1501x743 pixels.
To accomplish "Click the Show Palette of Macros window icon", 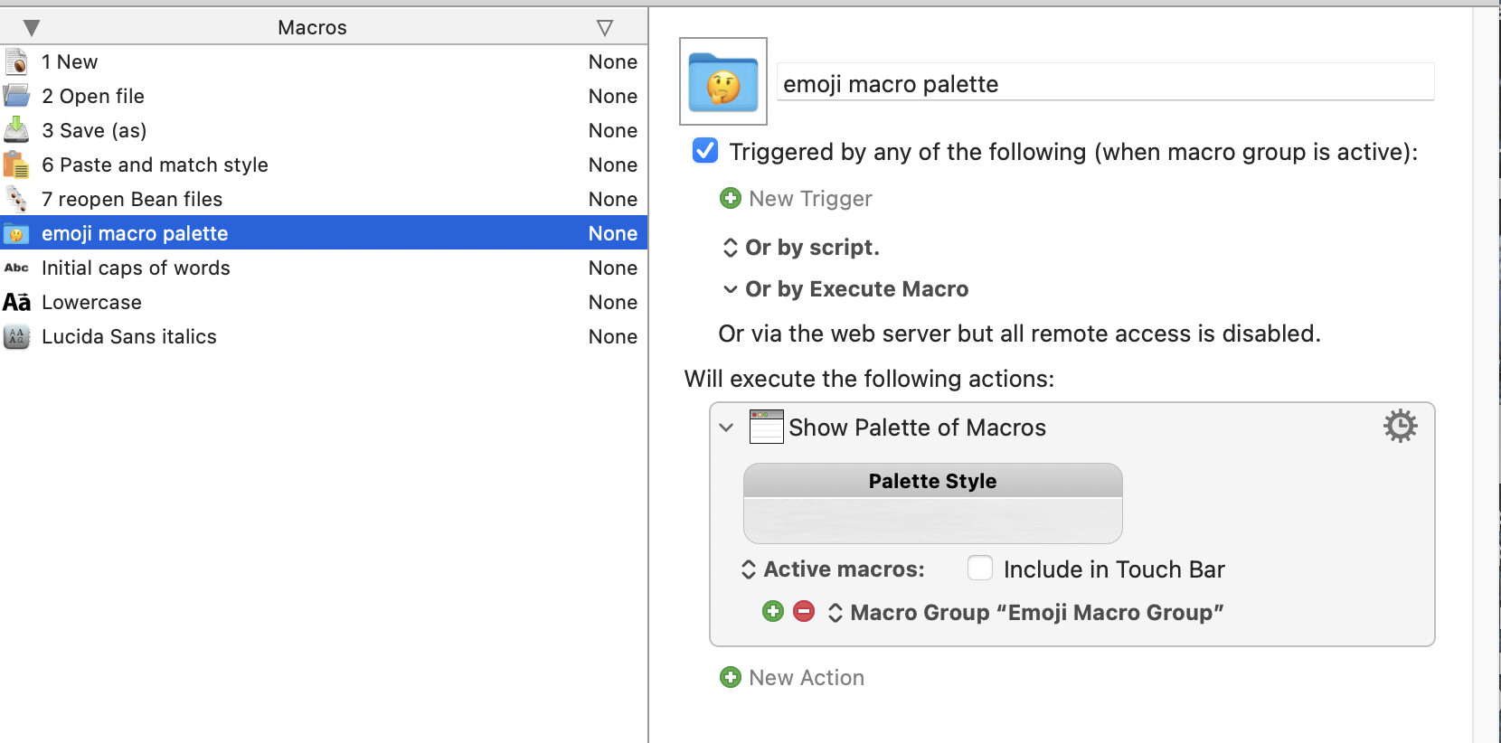I will click(766, 427).
